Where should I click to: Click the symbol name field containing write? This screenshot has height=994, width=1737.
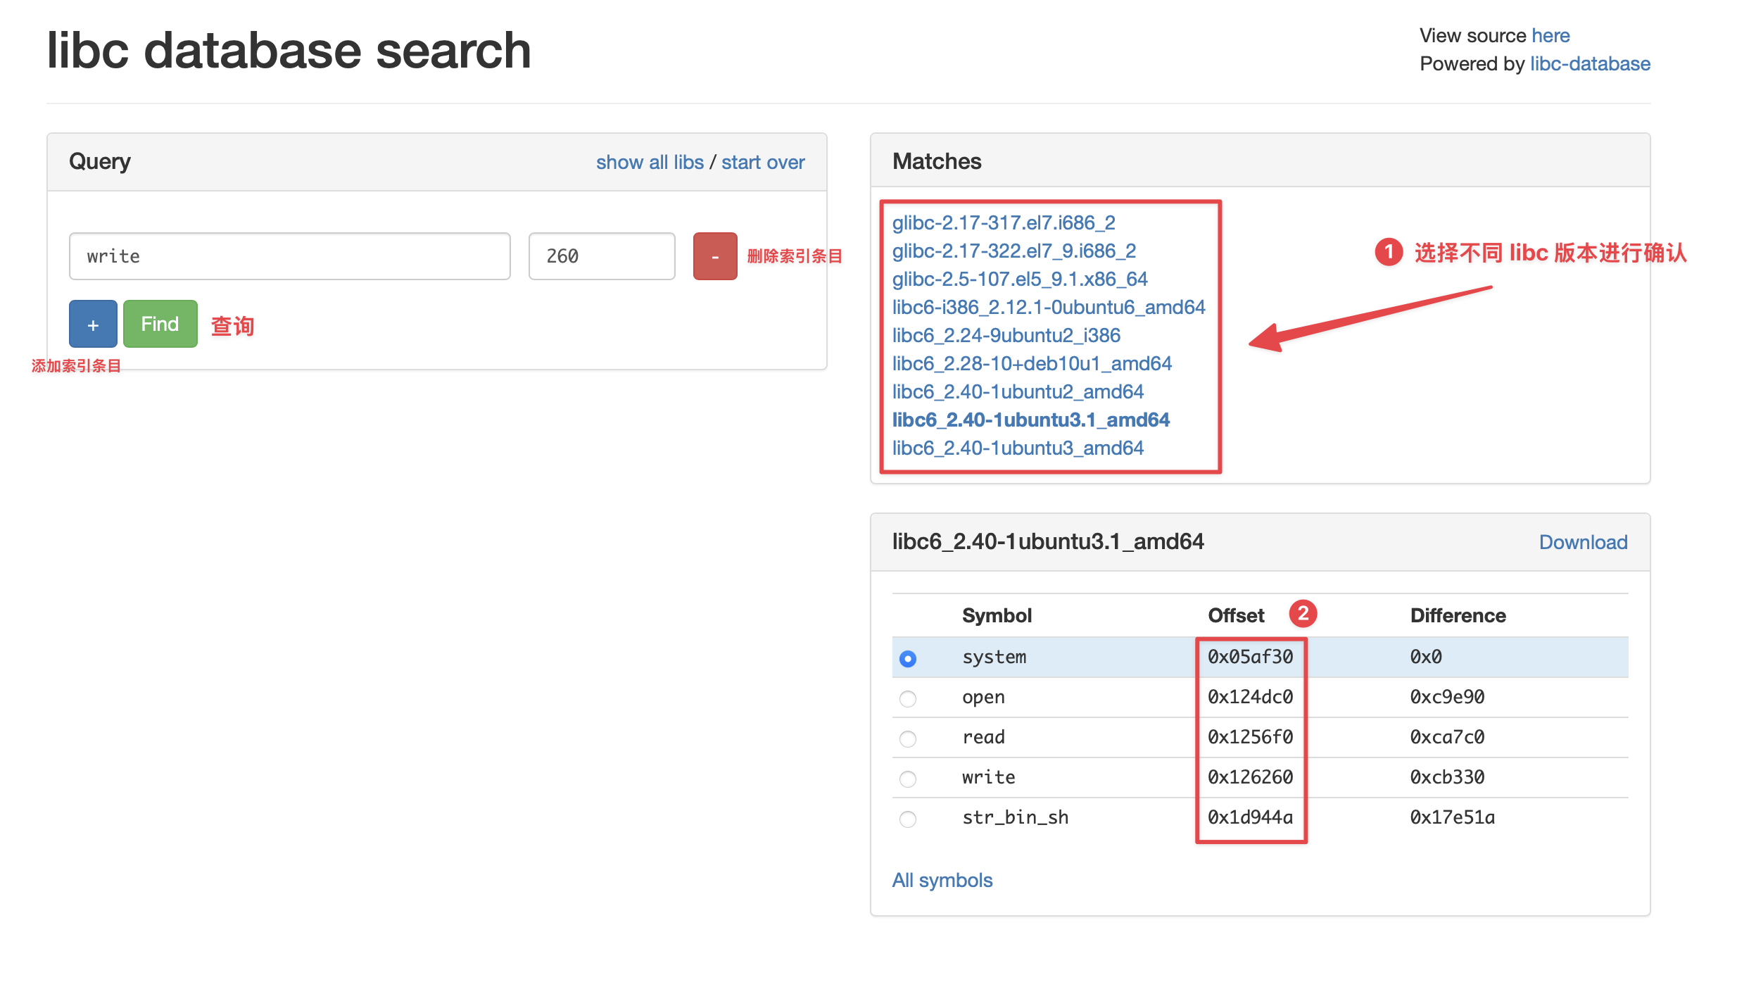[x=289, y=256]
